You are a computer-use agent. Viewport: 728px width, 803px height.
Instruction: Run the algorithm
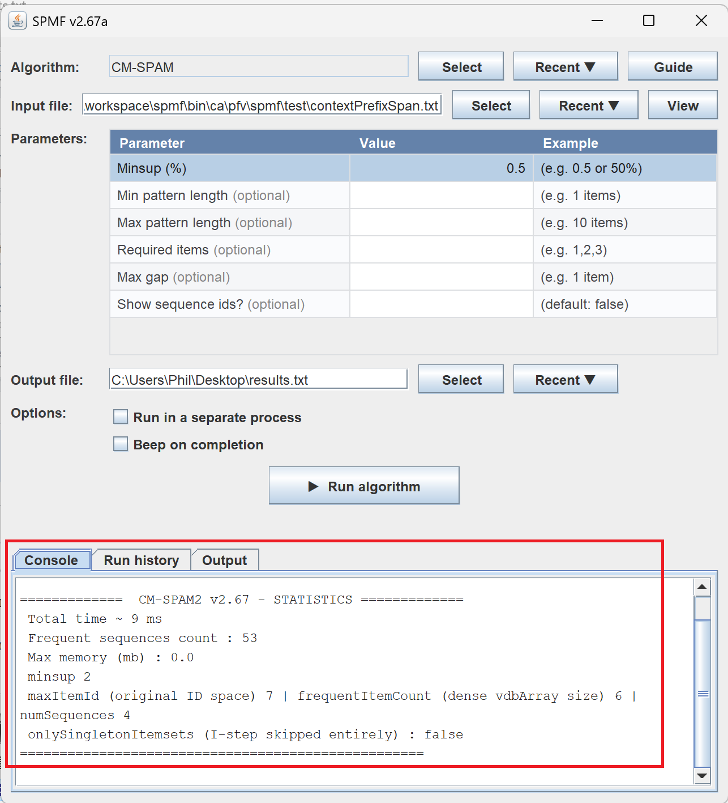(x=364, y=486)
